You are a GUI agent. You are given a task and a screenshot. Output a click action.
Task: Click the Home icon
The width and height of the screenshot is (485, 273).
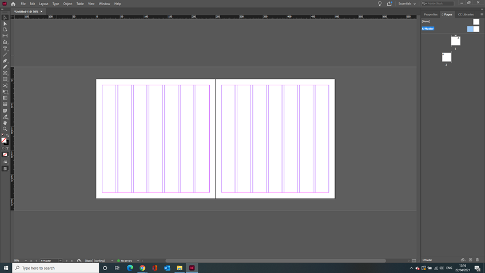[13, 3]
